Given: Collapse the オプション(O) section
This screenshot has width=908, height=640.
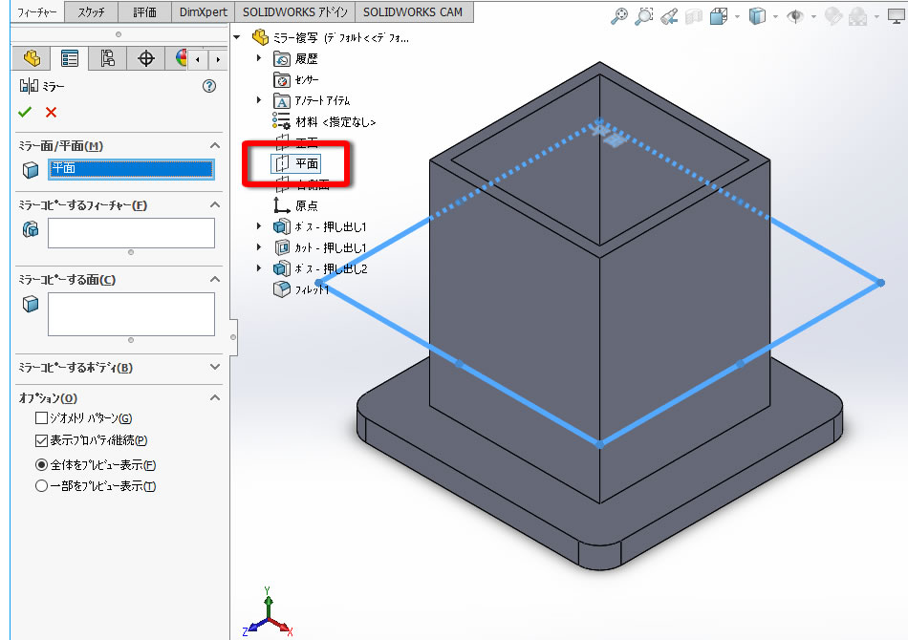Looking at the screenshot, I should point(215,397).
